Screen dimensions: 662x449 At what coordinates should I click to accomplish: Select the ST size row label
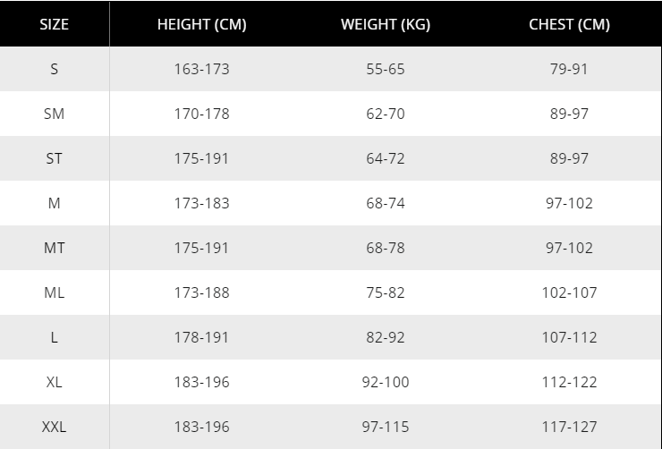click(55, 158)
